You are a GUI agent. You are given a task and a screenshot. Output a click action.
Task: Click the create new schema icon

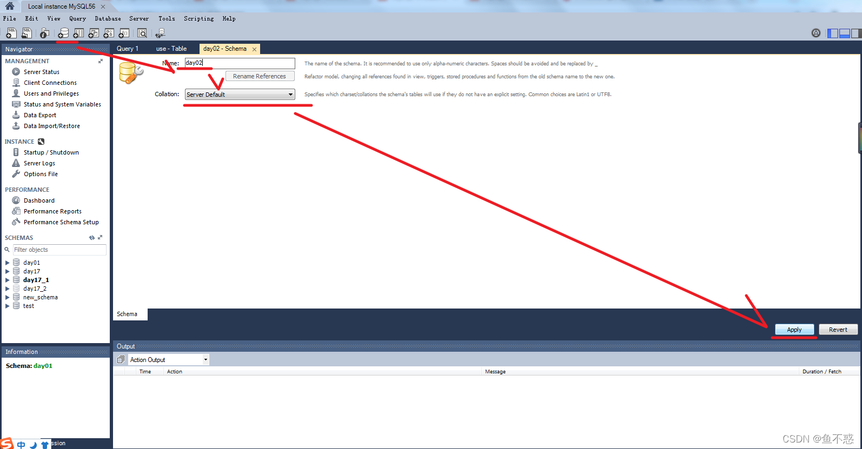coord(63,33)
